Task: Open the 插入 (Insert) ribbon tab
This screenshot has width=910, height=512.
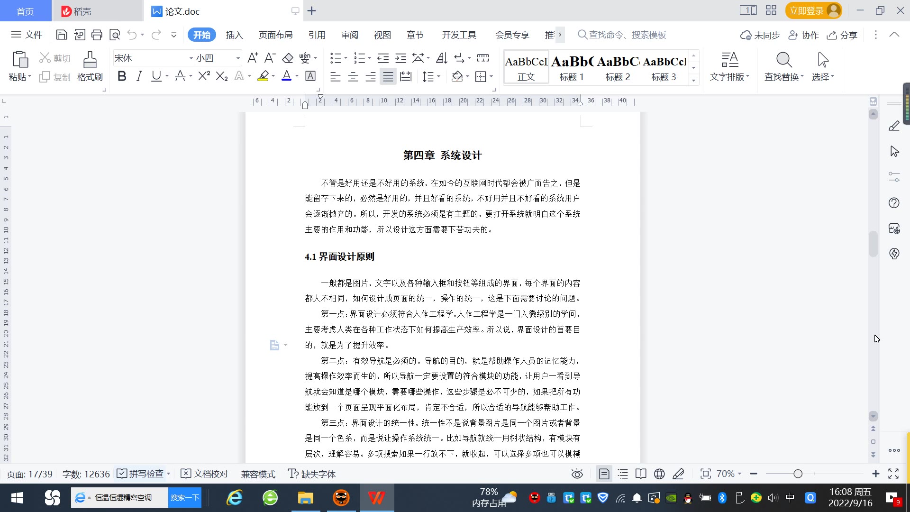Action: pos(234,35)
